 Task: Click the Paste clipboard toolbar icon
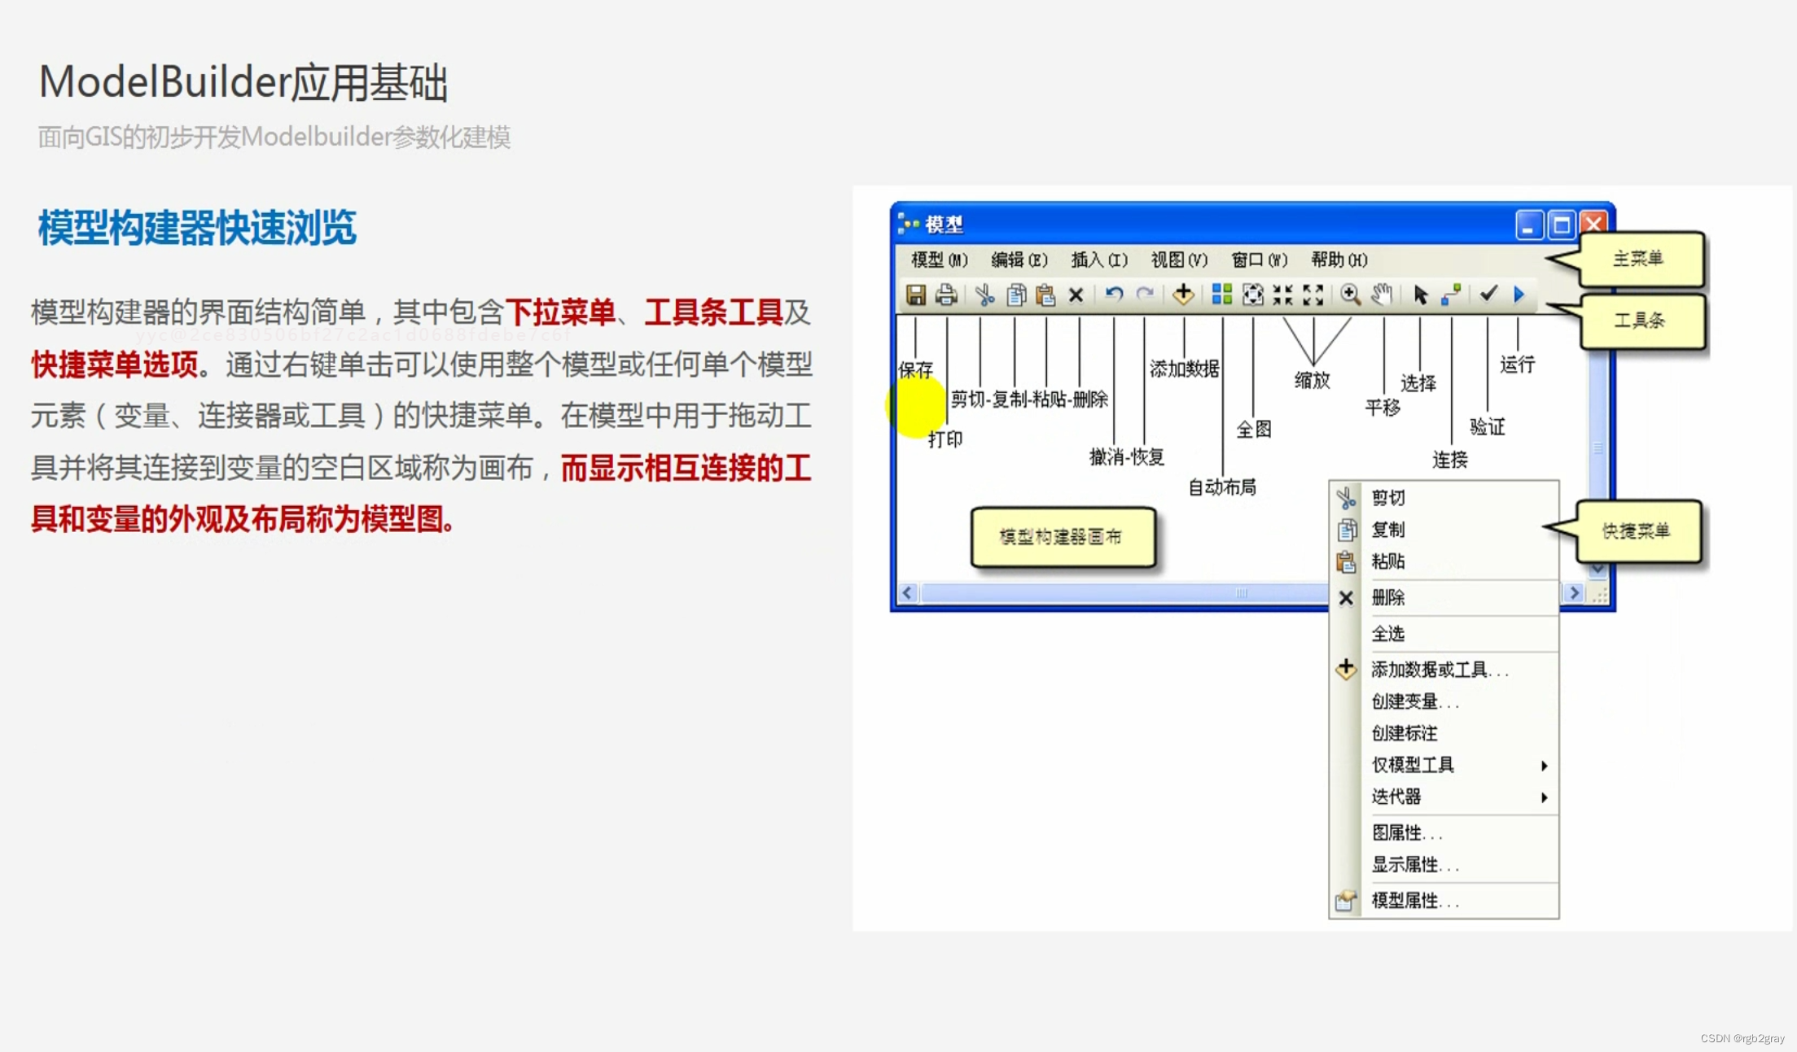[x=1045, y=295]
